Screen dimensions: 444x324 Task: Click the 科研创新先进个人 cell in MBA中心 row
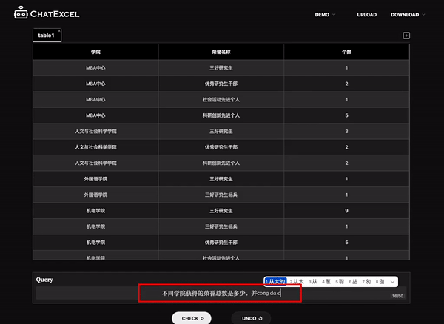tap(221, 115)
